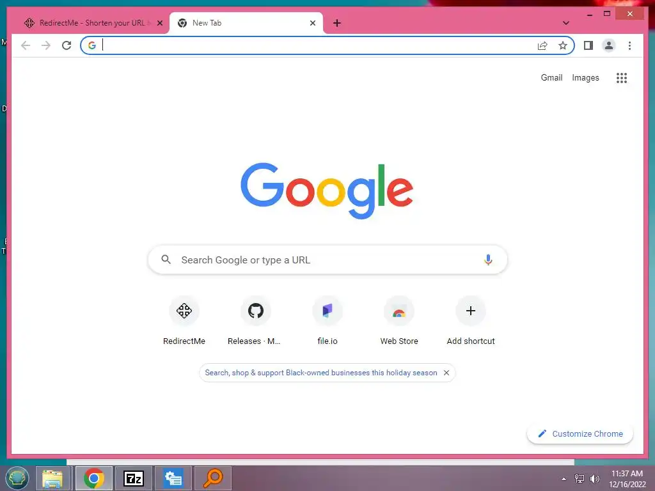This screenshot has height=491, width=655.
Task: Click Customize Chrome button
Action: (580, 434)
